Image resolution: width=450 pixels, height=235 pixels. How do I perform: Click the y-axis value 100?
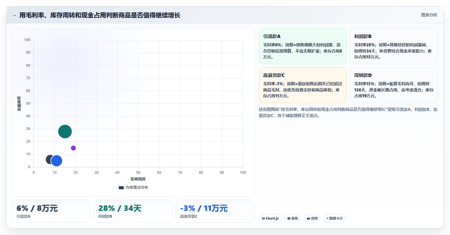click(27, 40)
